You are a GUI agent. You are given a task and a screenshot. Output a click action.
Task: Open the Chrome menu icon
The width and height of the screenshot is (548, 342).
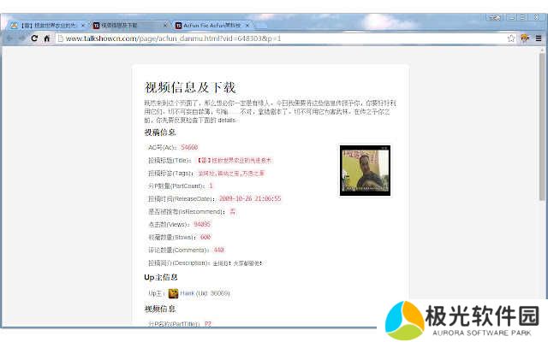click(537, 38)
